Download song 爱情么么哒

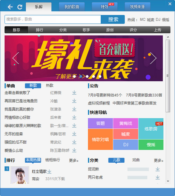point(74,150)
